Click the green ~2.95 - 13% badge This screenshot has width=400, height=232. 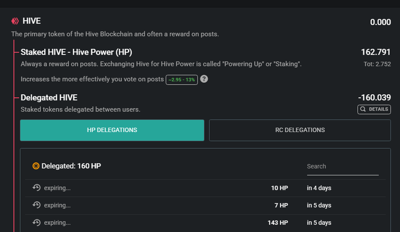tap(182, 80)
